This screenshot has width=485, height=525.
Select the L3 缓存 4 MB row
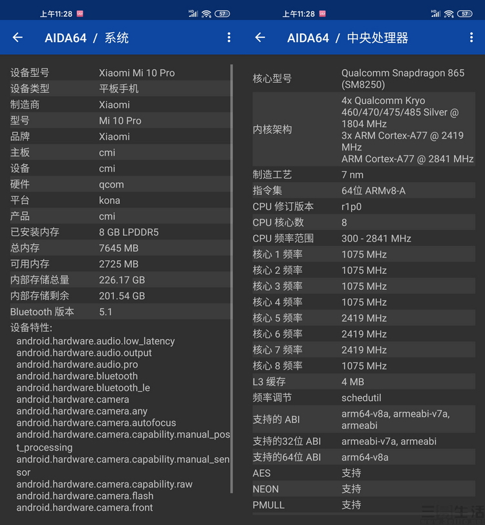(x=364, y=382)
